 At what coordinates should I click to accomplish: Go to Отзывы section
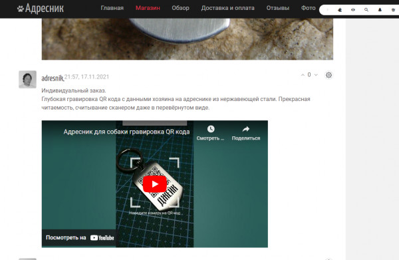pos(277,8)
